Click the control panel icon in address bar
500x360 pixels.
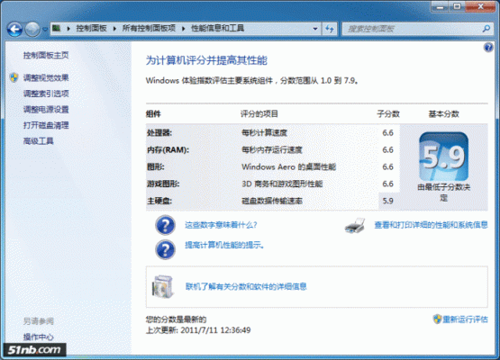pyautogui.click(x=57, y=29)
